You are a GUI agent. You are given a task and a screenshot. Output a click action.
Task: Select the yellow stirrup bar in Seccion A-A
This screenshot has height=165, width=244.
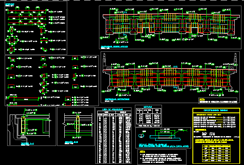[23, 124]
